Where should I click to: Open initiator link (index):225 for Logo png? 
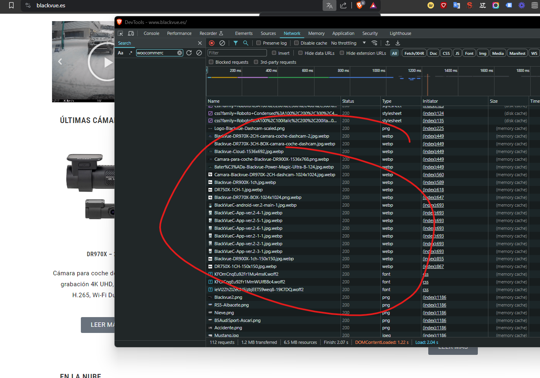(x=433, y=128)
